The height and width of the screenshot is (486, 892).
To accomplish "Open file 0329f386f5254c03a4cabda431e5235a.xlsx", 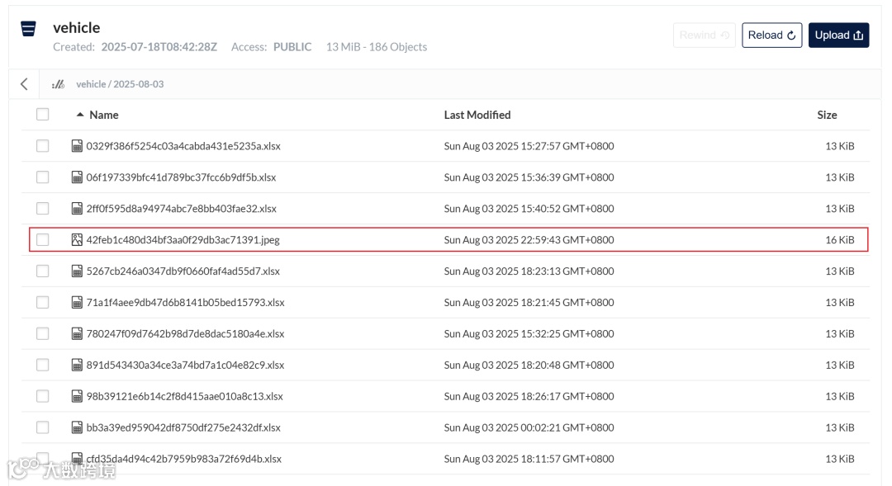I will [x=183, y=146].
